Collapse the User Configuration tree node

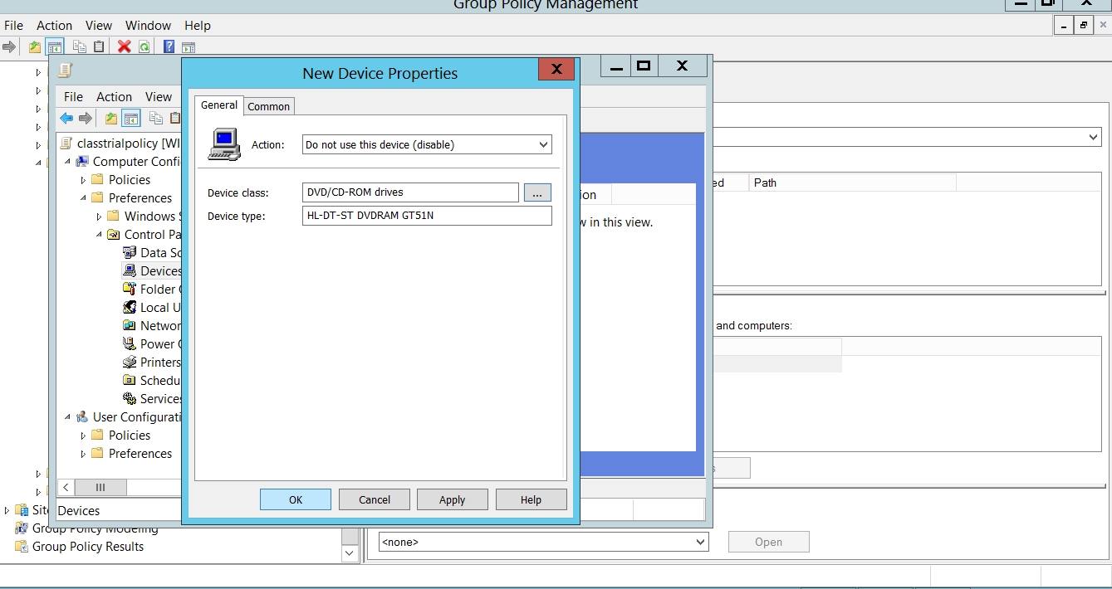(68, 417)
